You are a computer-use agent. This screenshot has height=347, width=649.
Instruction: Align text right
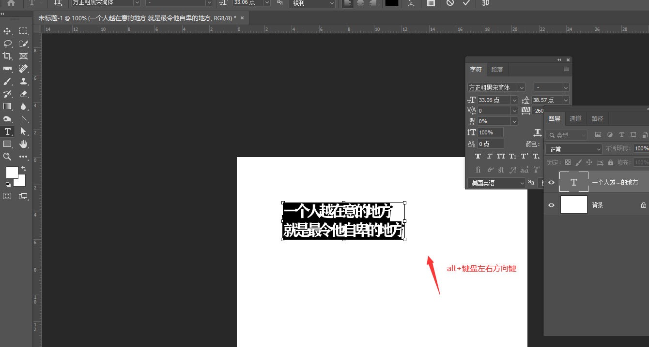point(372,3)
